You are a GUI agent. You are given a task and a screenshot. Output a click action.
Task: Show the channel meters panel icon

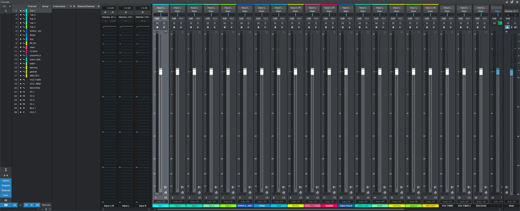click(x=6, y=201)
